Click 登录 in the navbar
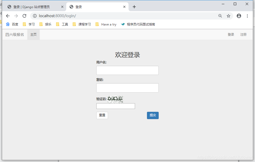Screen dimensions: 255x162 click(x=231, y=35)
